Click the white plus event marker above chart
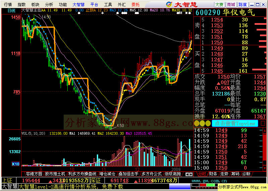The image size is (268, 191). click(103, 13)
